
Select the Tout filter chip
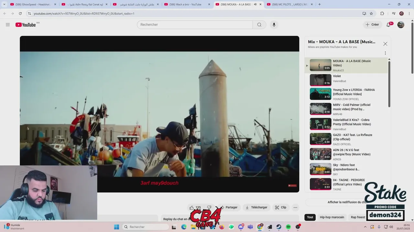pos(310,217)
